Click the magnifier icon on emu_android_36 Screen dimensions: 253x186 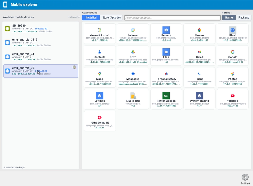point(74,67)
